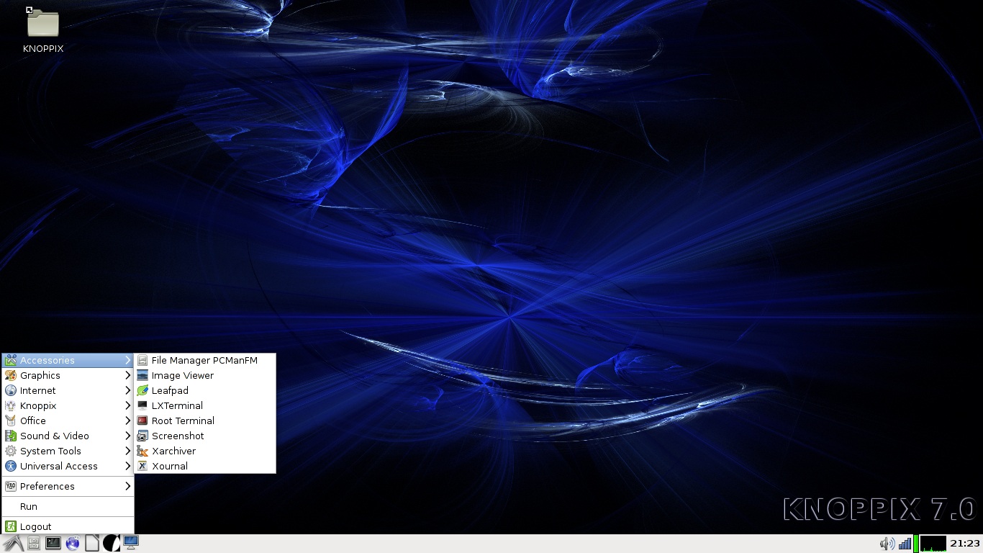Launch LXTerminal from Accessories
983x553 pixels.
click(x=205, y=405)
